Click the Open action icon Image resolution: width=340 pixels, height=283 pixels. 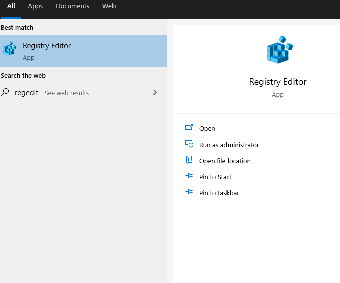tap(189, 127)
